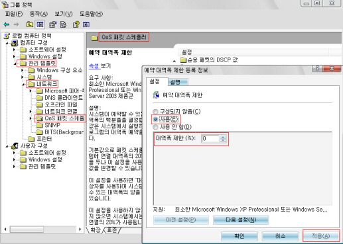Collapse the 관리 템플릿 node under 컴퓨터 구성
The width and height of the screenshot is (343, 244).
(15, 64)
